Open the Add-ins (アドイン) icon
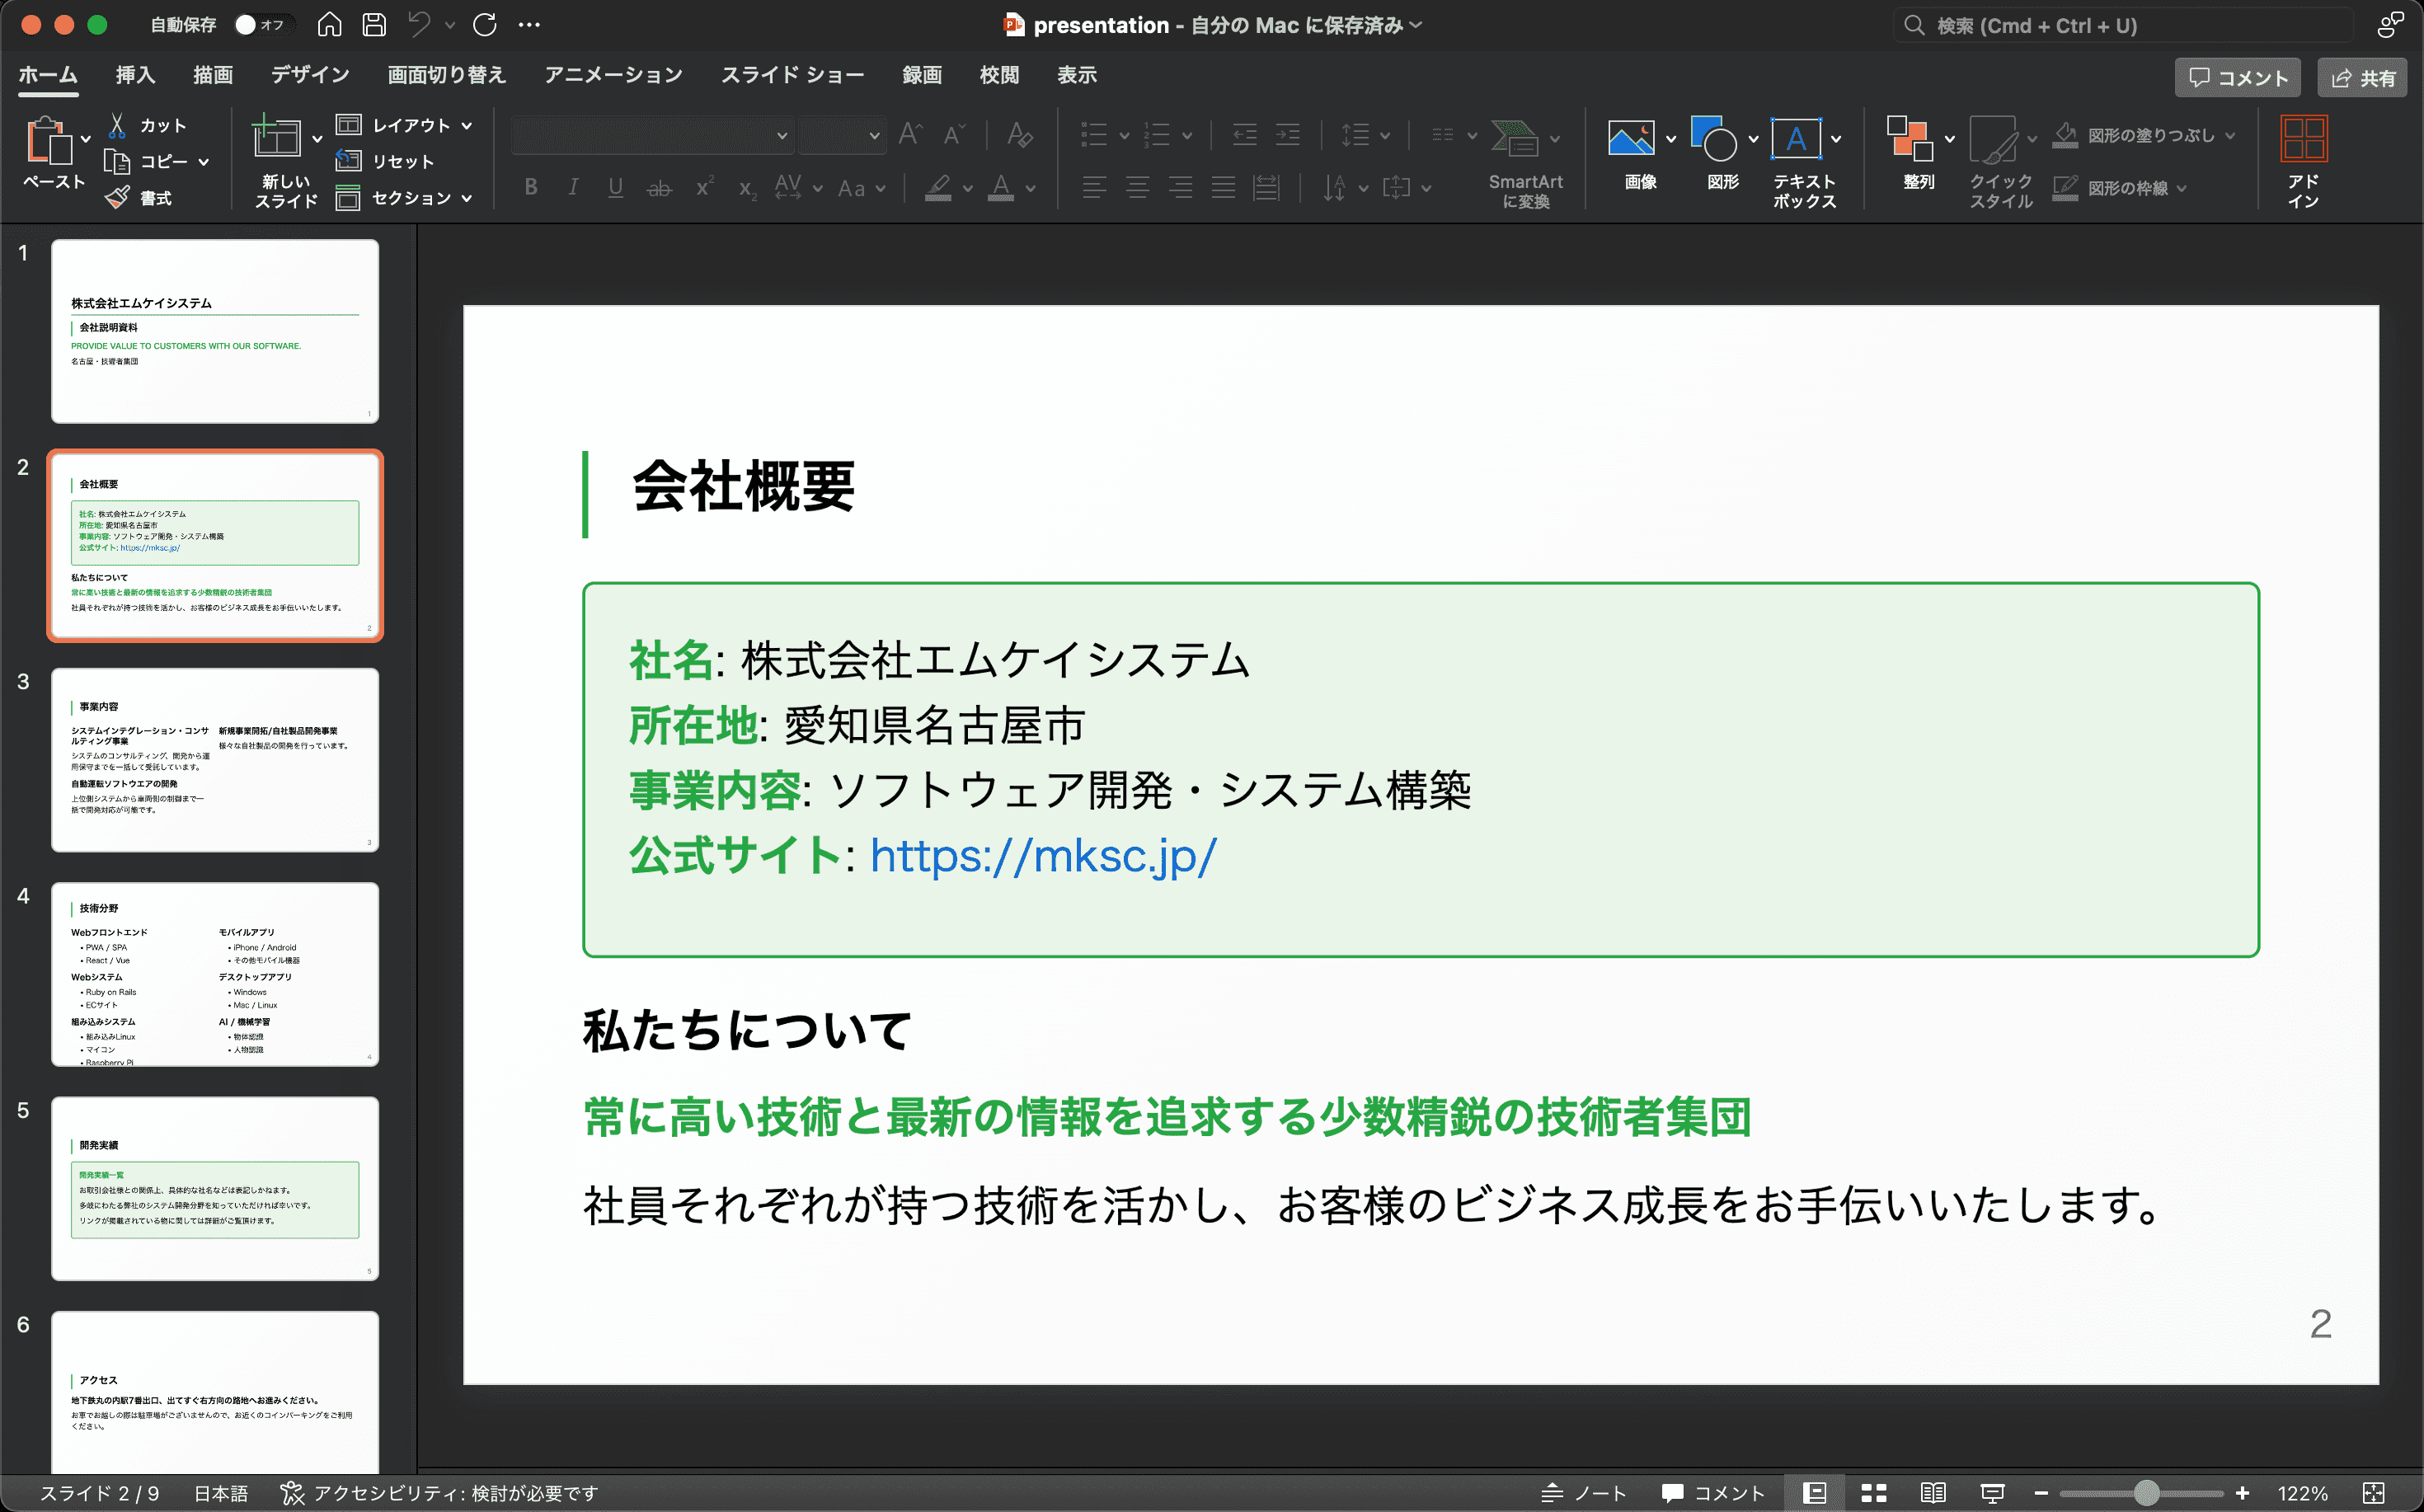2424x1512 pixels. click(2303, 140)
